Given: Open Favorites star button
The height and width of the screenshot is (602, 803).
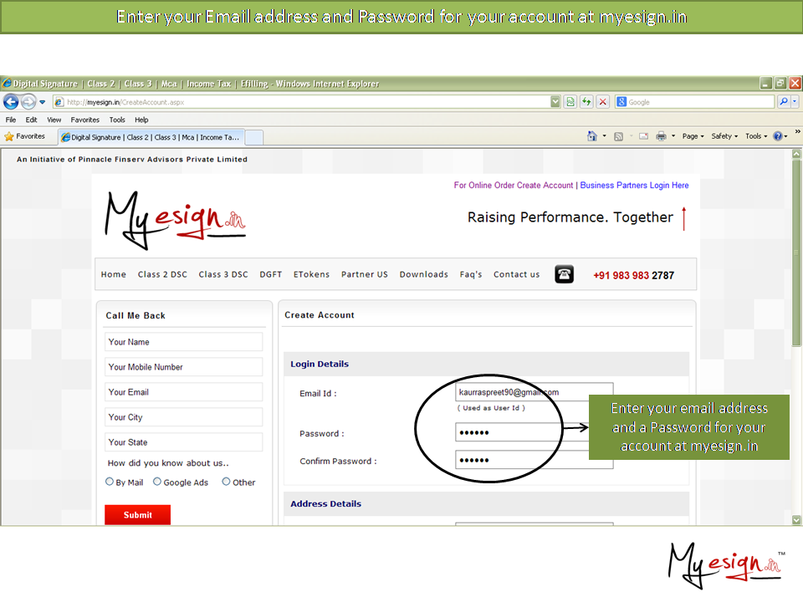Looking at the screenshot, I should pyautogui.click(x=25, y=136).
